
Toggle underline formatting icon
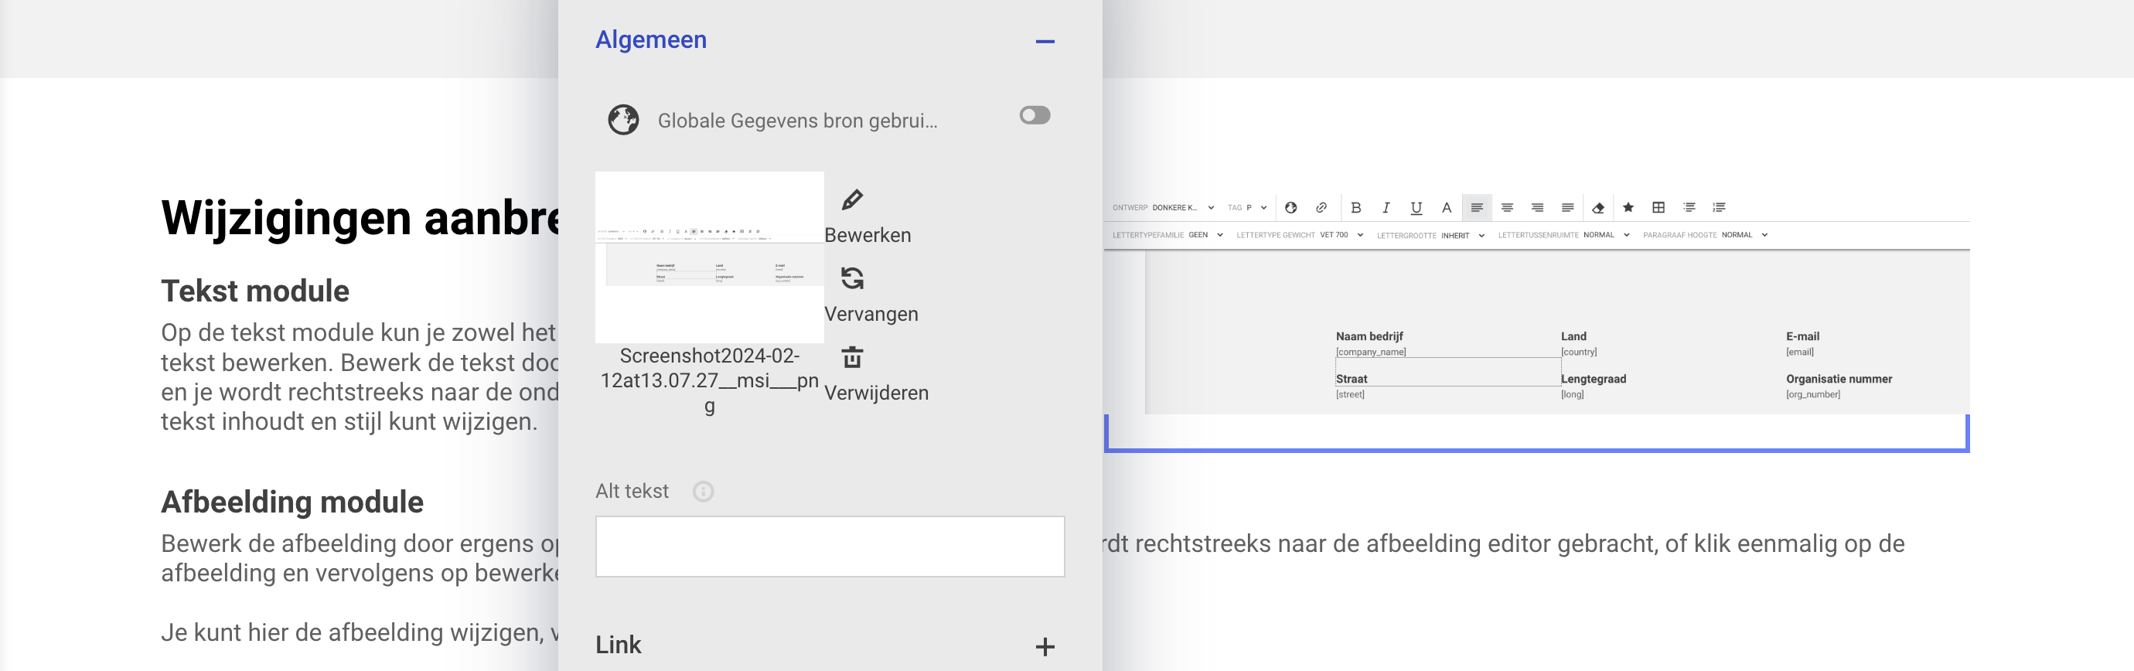coord(1416,208)
